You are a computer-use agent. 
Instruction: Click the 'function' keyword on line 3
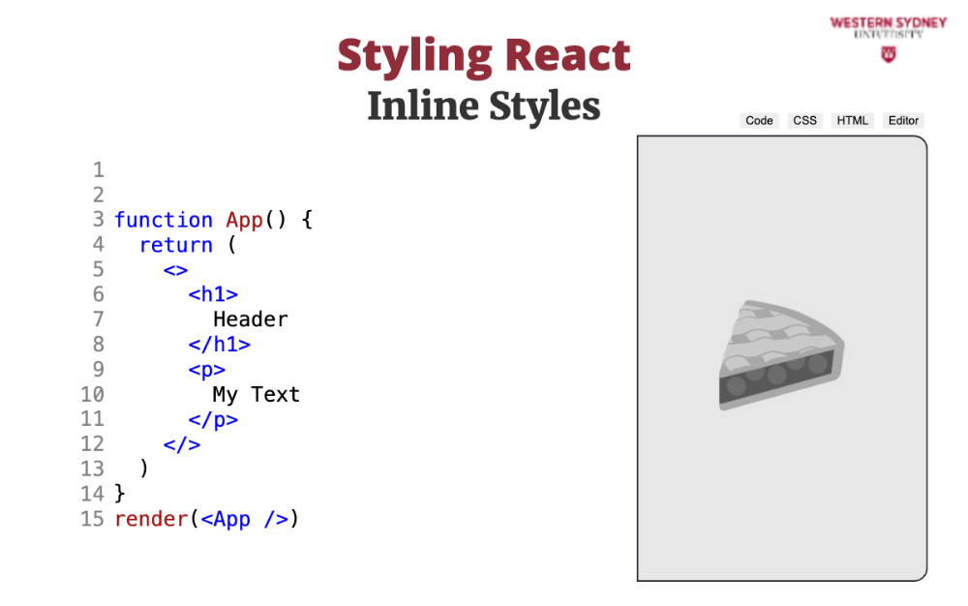163,220
